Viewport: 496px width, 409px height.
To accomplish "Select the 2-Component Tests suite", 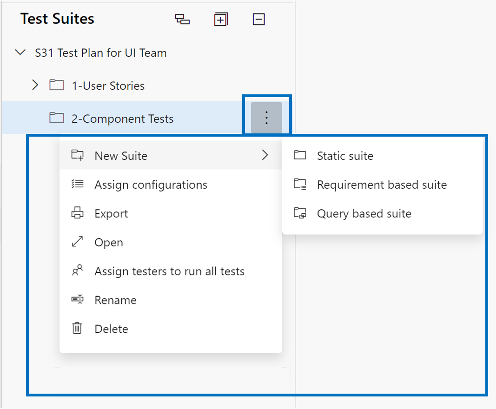I will (x=122, y=119).
